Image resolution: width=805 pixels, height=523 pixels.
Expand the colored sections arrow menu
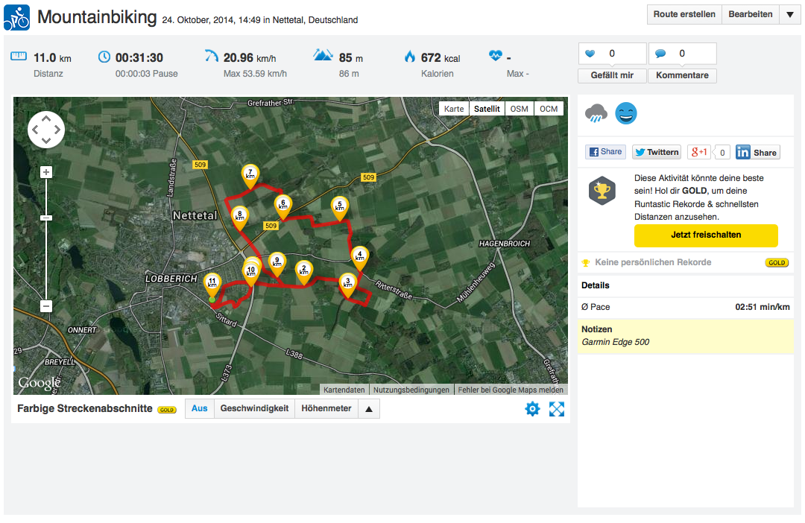pos(369,408)
